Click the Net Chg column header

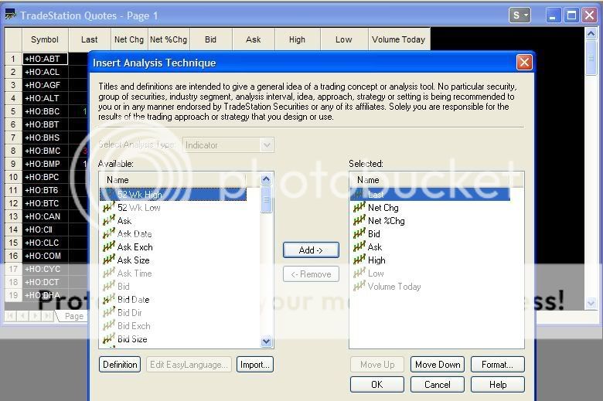129,39
